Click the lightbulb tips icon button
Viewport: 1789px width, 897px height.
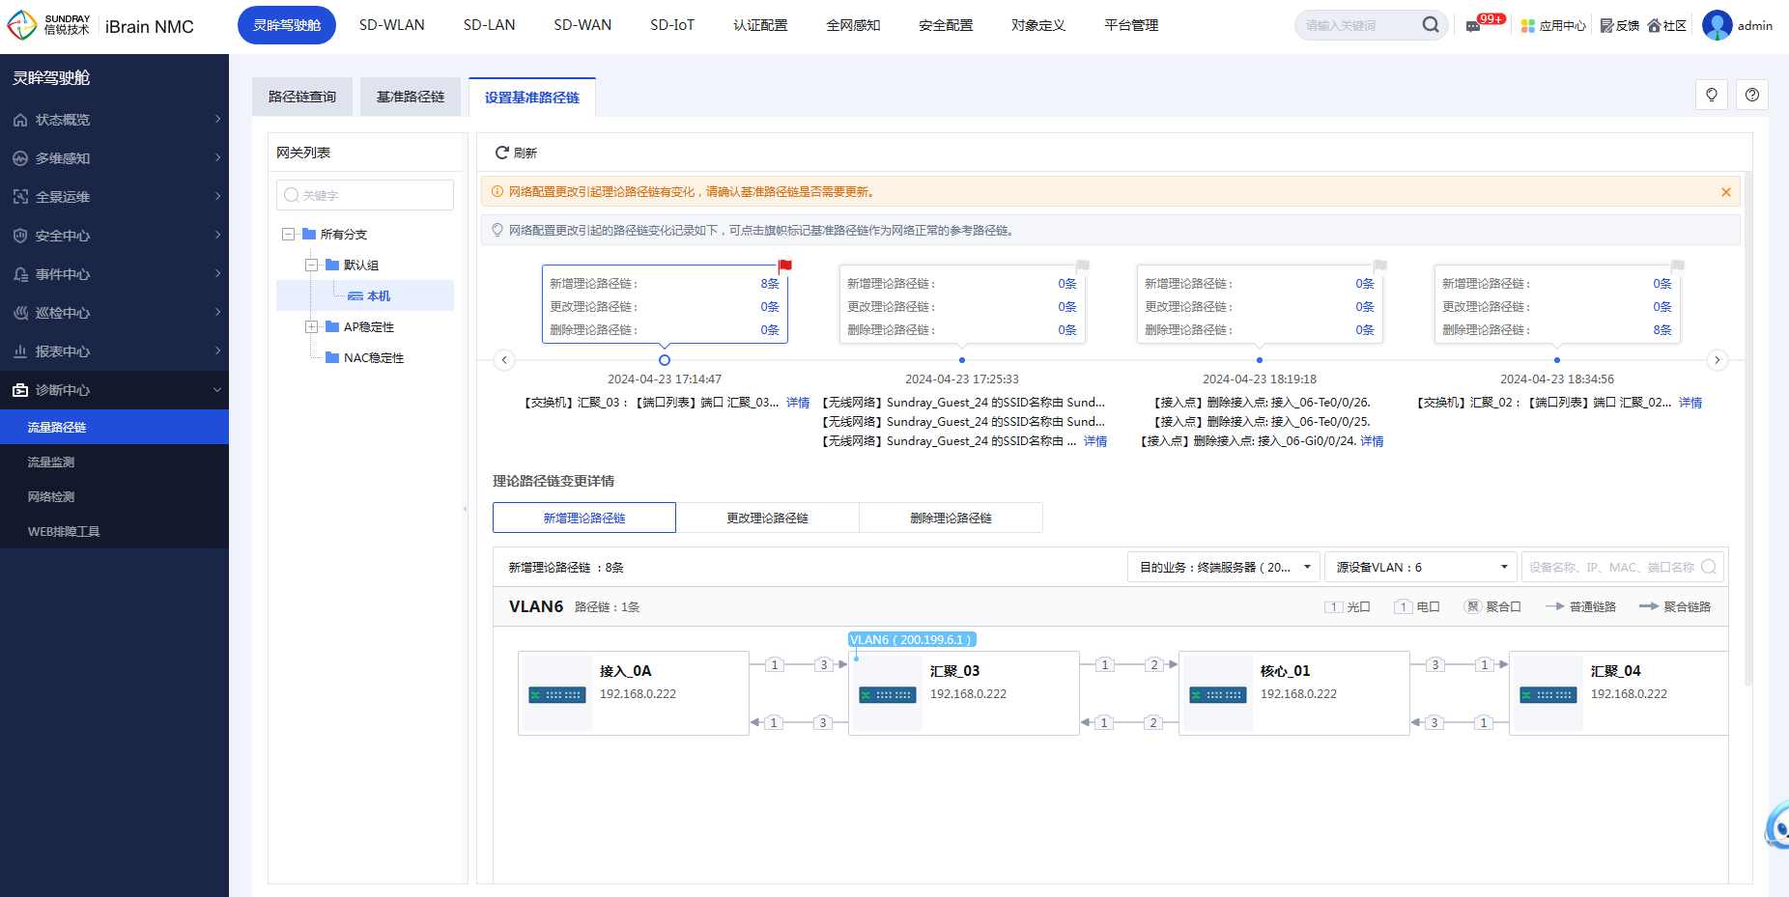click(x=1712, y=95)
